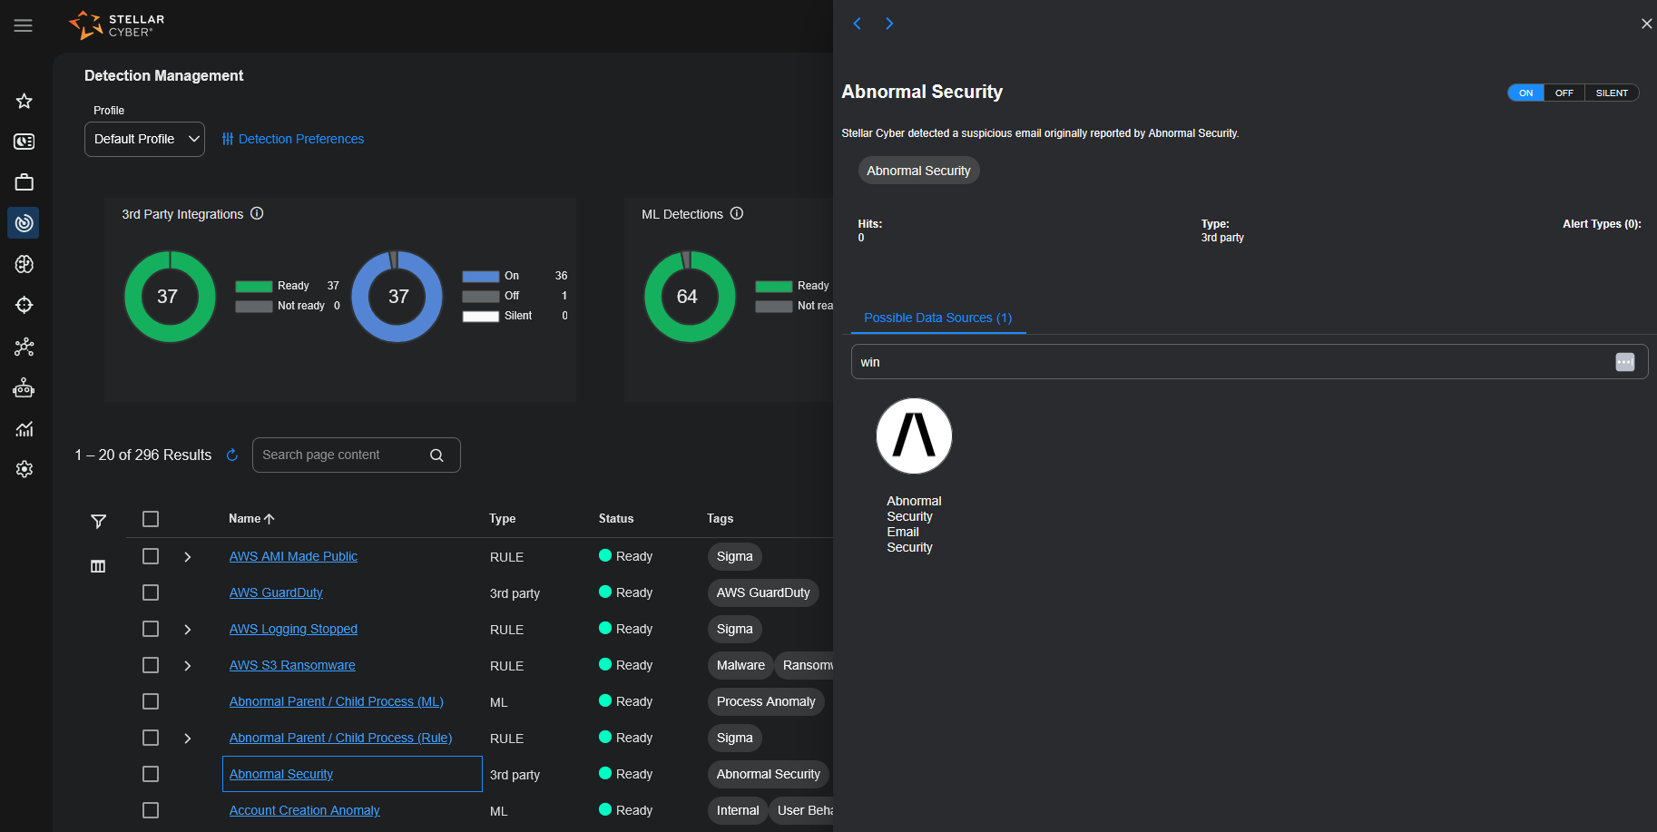Open the column chooser icon
Screen dimensions: 1657x832
click(98, 566)
